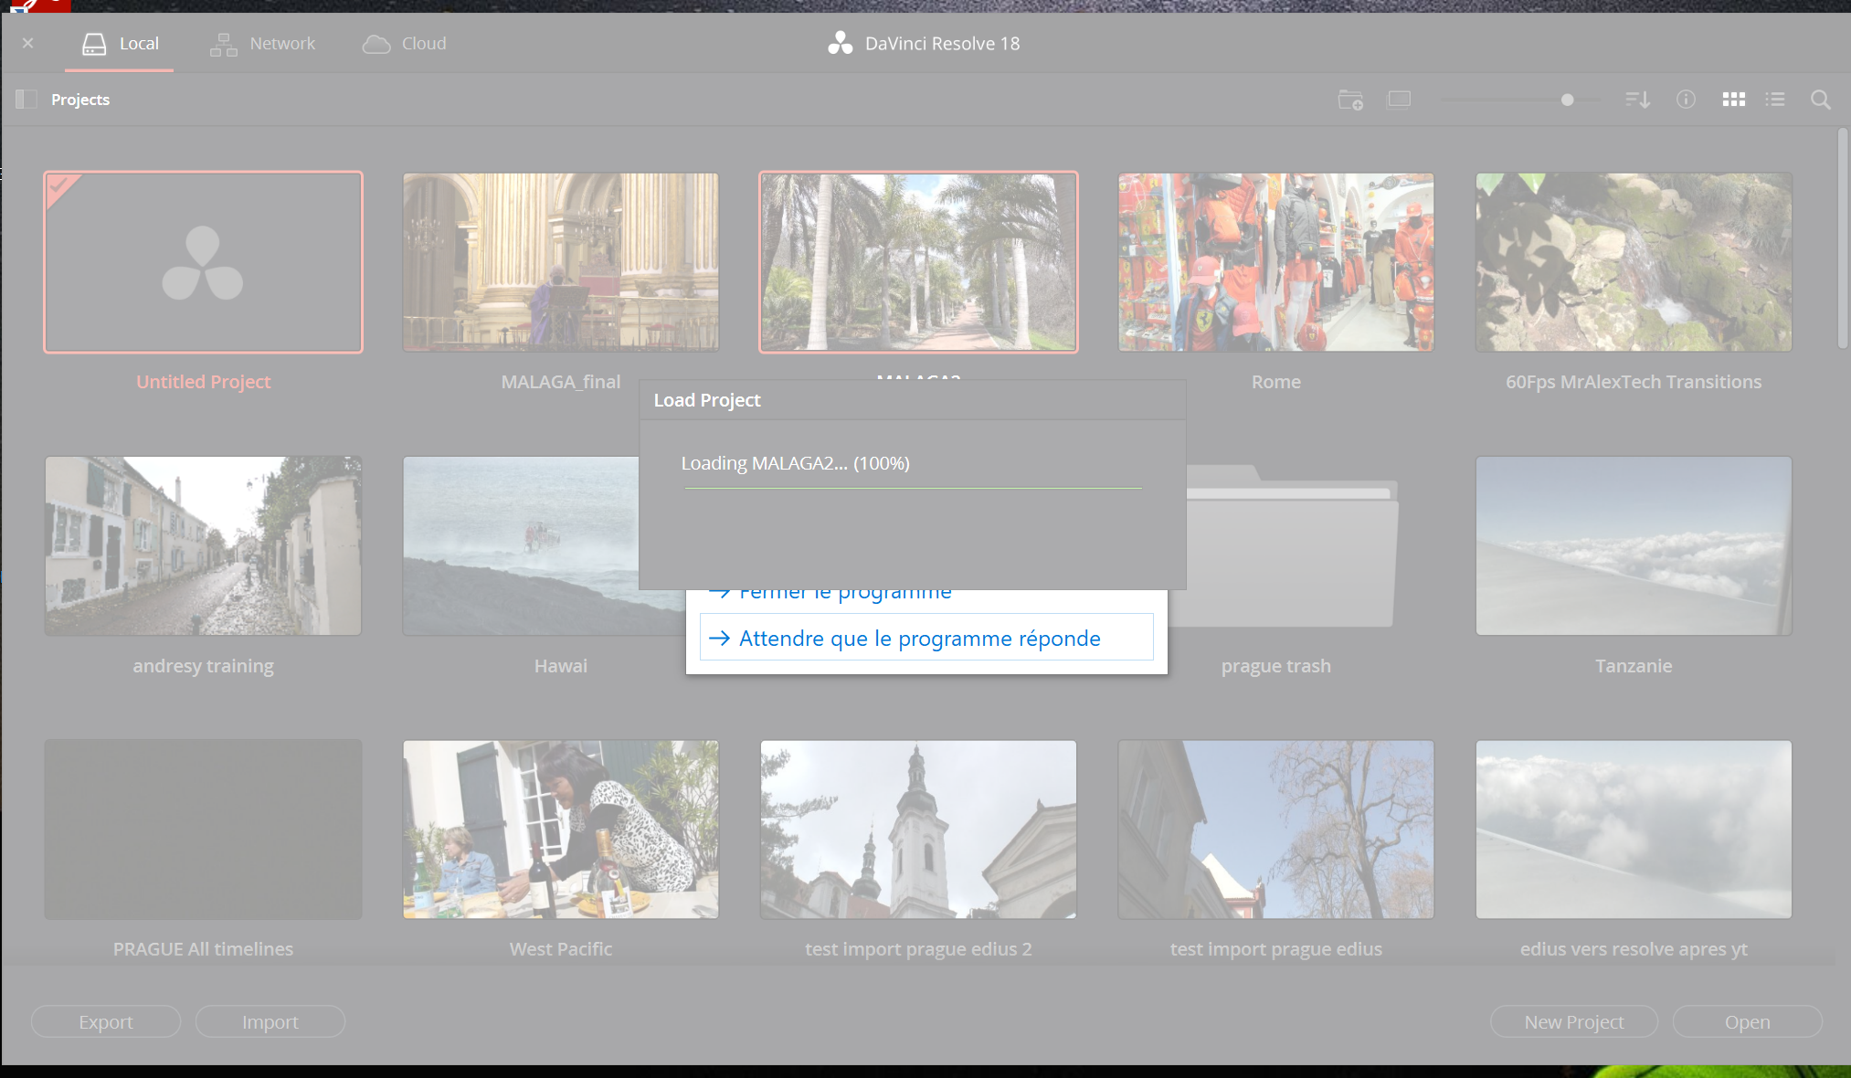1851x1078 pixels.
Task: Adjust the thumbnail size slider
Action: point(1567,100)
